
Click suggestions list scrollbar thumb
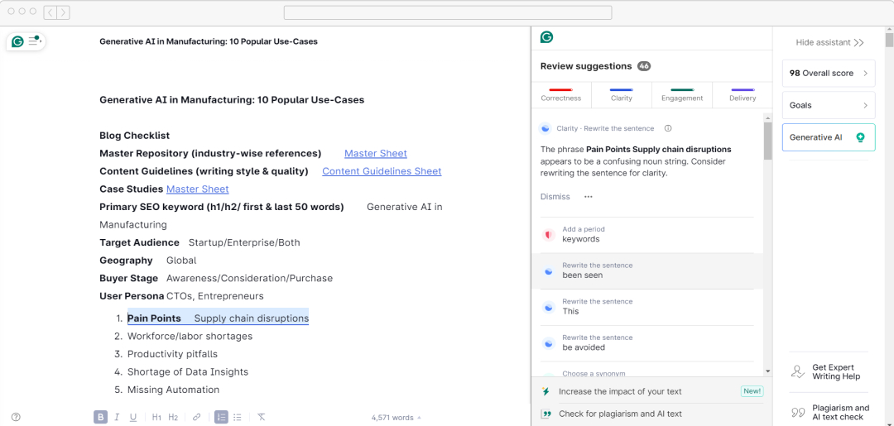tap(767, 141)
